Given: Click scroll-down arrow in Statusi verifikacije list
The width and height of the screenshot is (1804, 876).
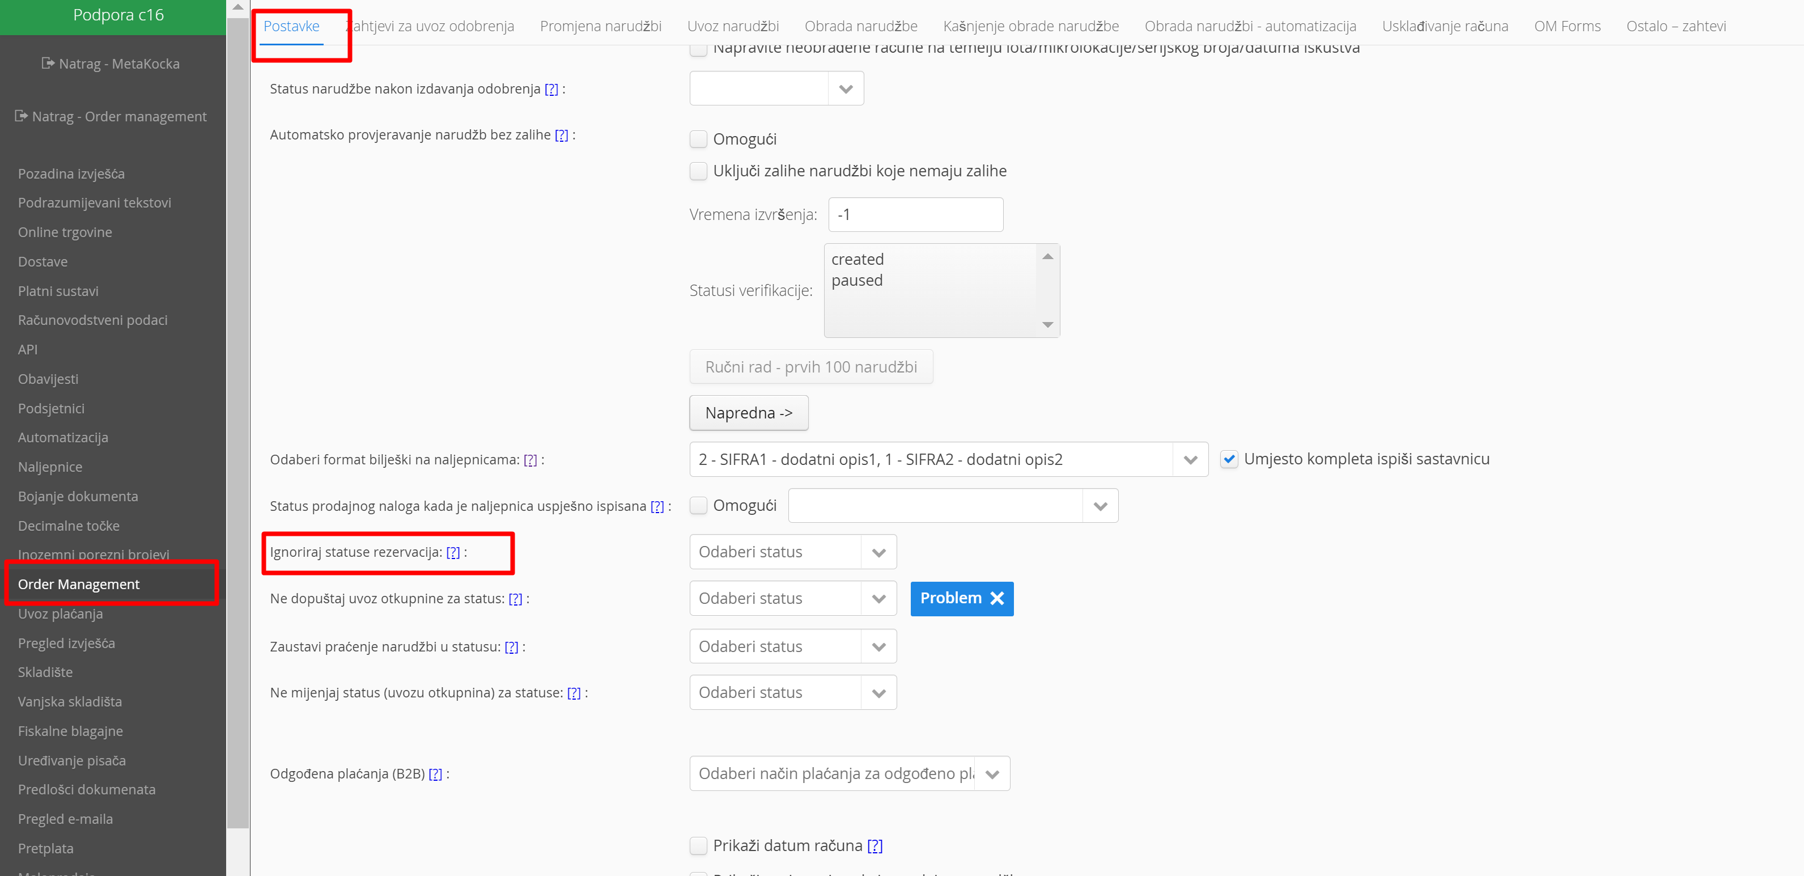Looking at the screenshot, I should [1048, 324].
